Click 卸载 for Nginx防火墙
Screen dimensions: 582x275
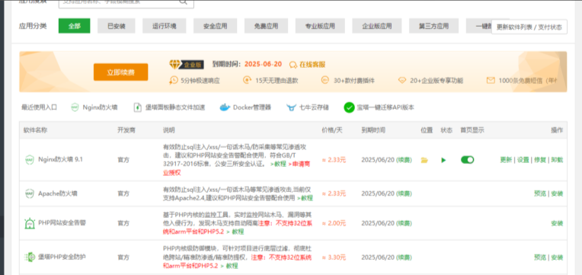tap(557, 160)
